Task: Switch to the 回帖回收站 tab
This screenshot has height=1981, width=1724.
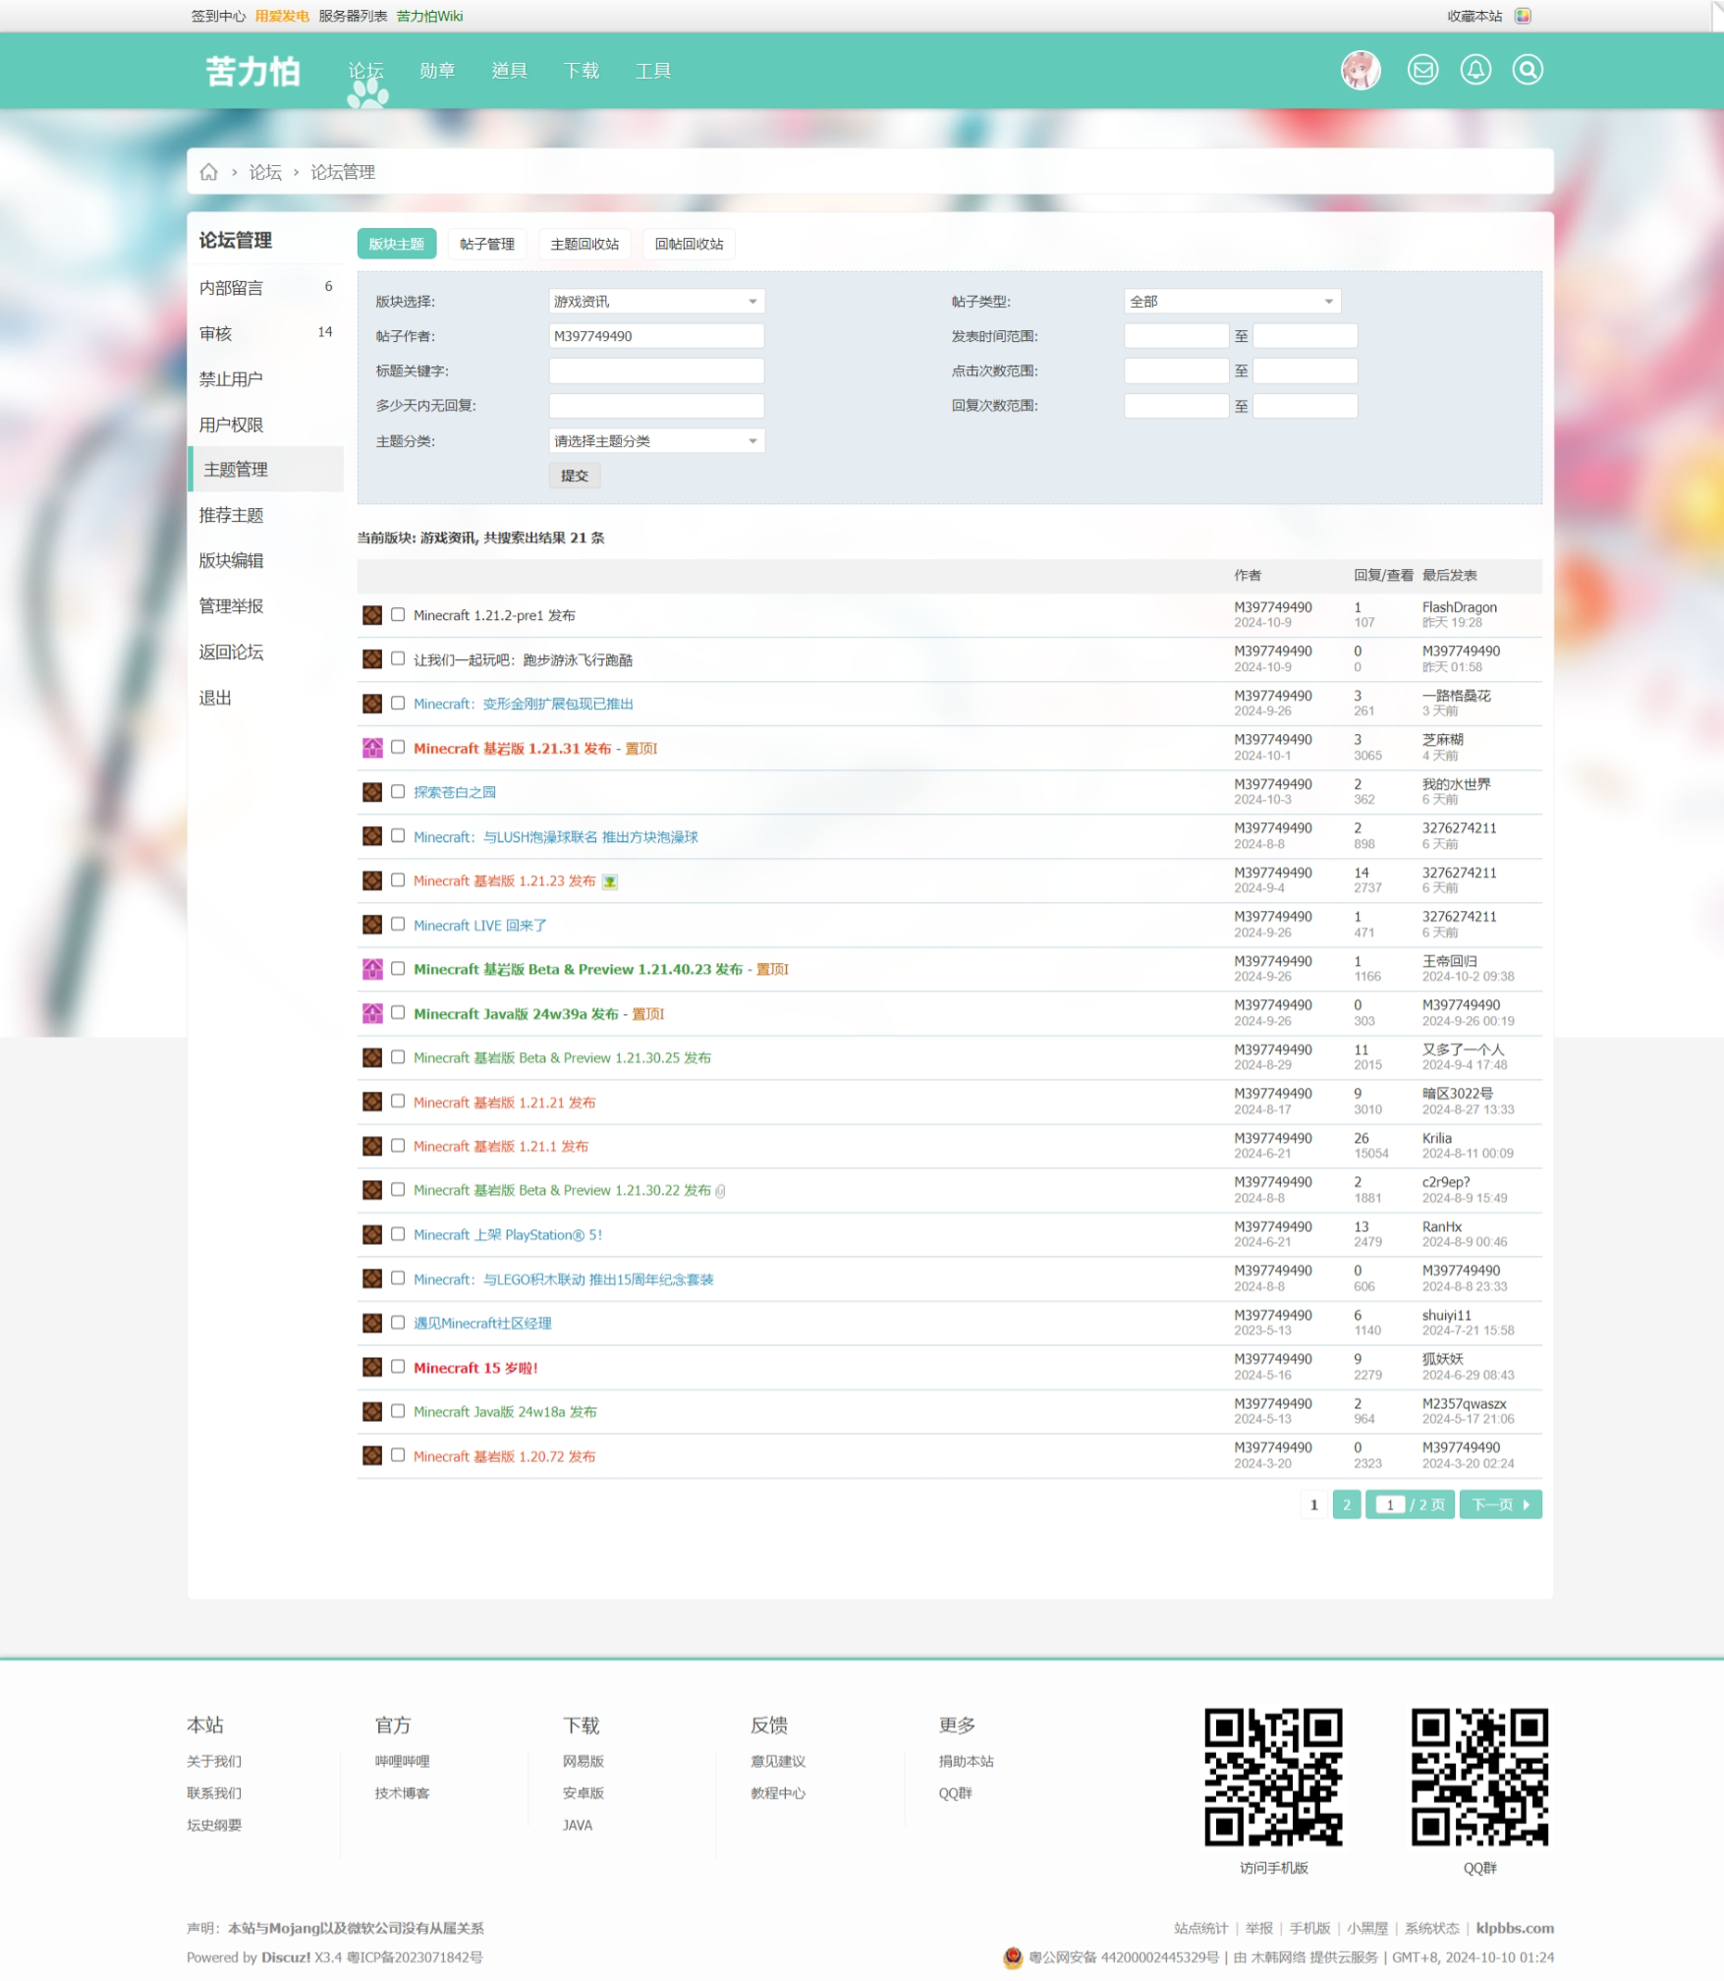Action: tap(689, 244)
